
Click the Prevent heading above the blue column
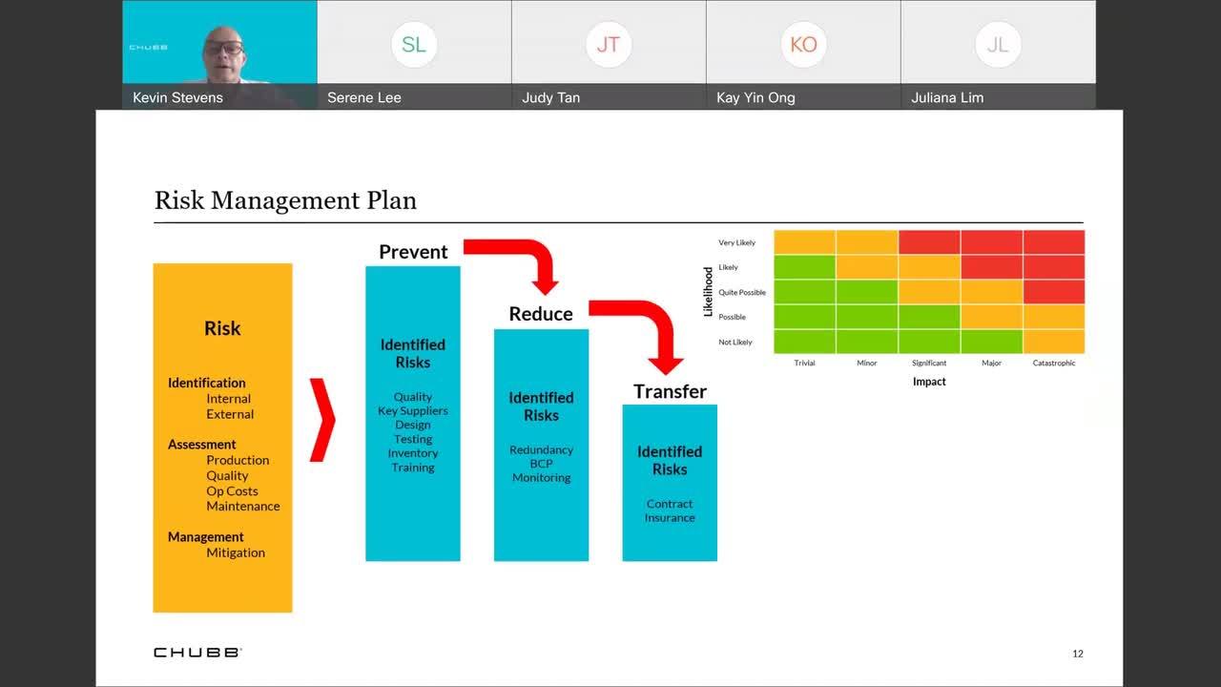[413, 252]
